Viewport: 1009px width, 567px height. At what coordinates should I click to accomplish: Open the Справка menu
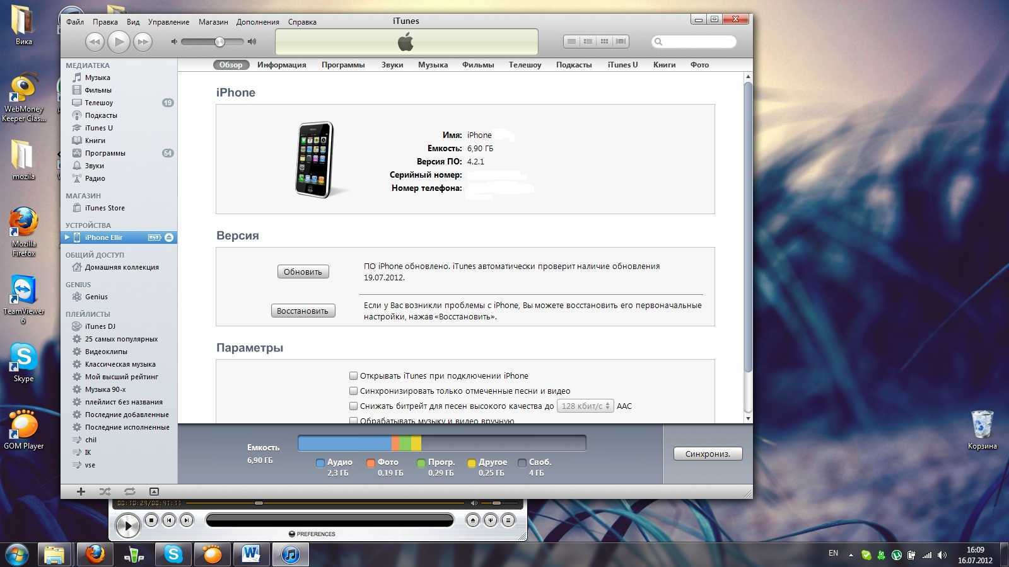(x=302, y=21)
